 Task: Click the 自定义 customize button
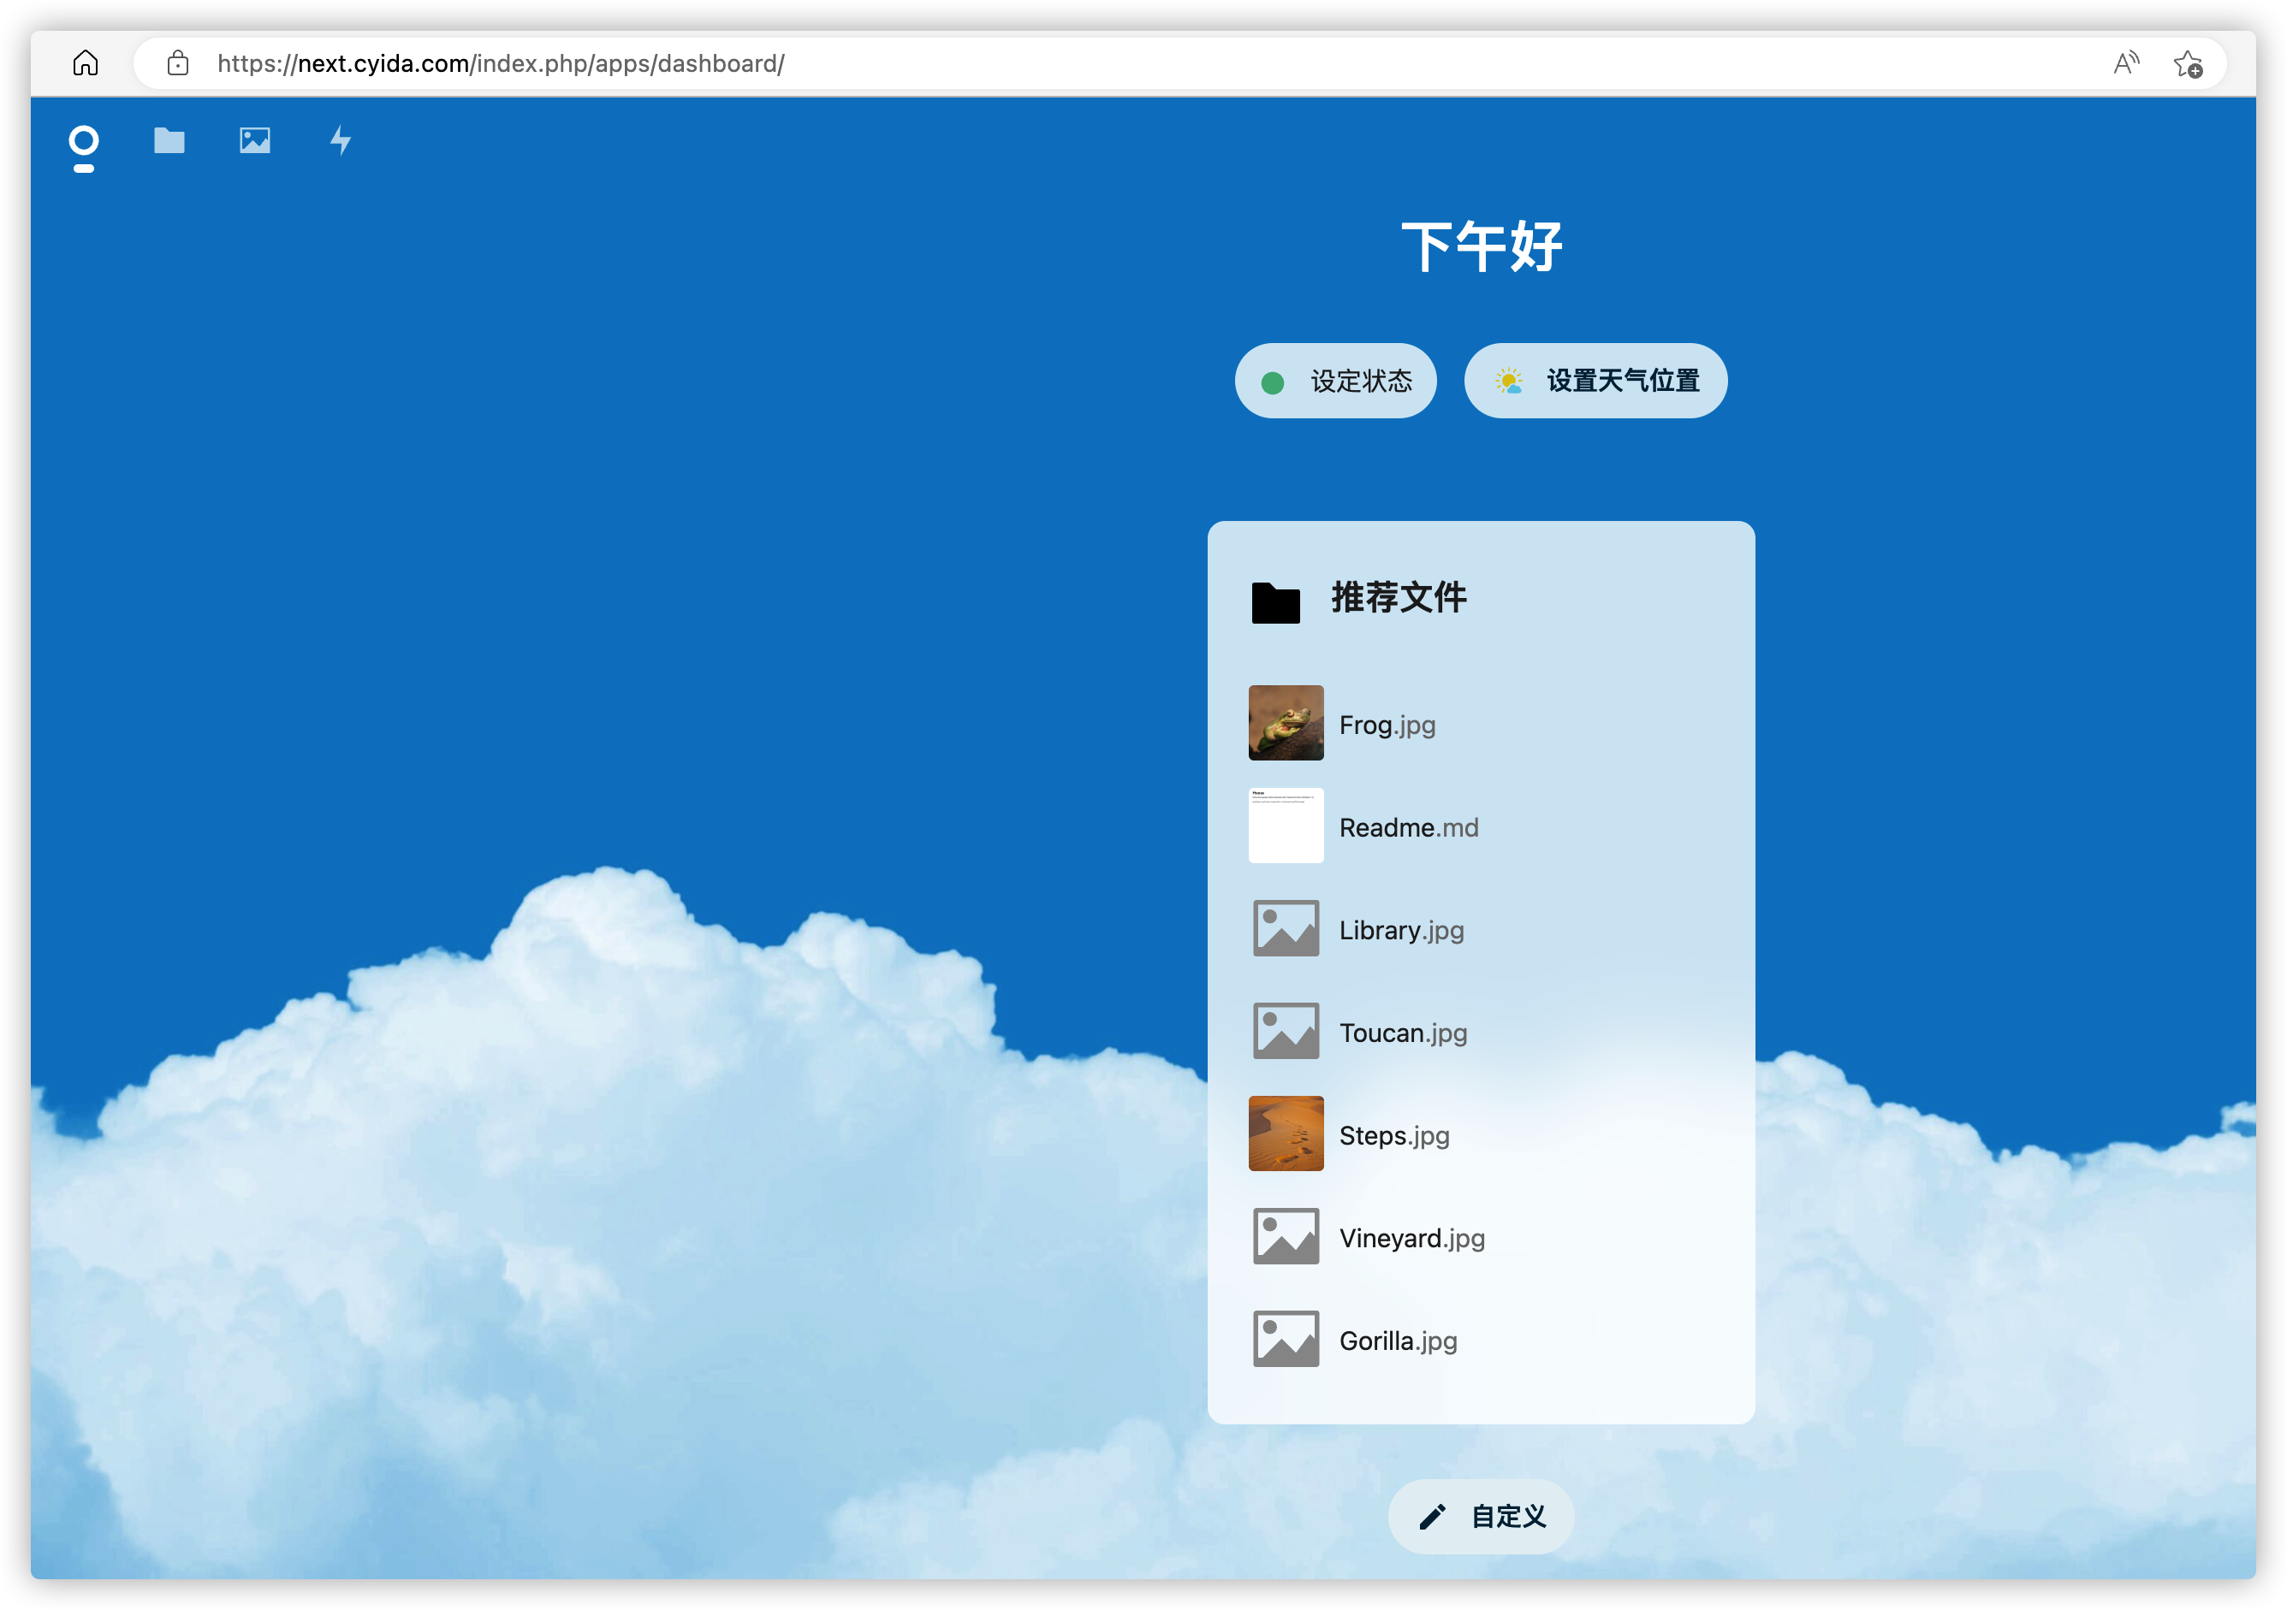point(1480,1517)
